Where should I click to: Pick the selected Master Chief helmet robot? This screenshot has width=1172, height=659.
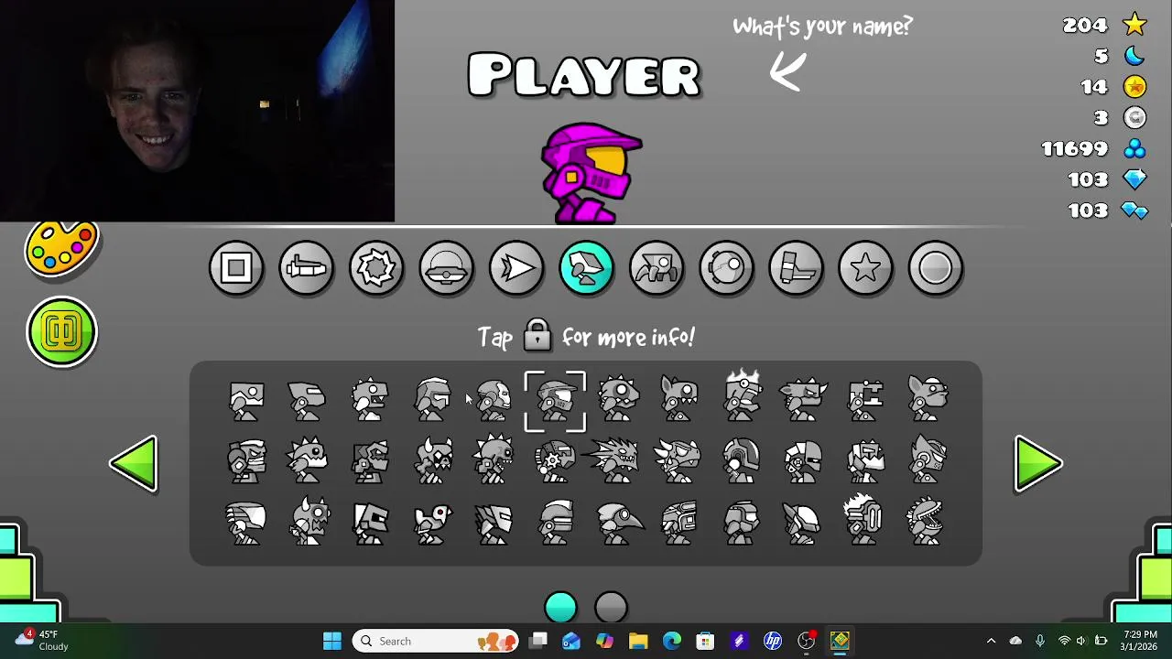click(x=555, y=401)
